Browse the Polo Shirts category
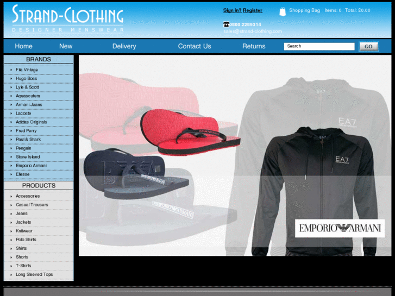The width and height of the screenshot is (395, 296). point(26,240)
